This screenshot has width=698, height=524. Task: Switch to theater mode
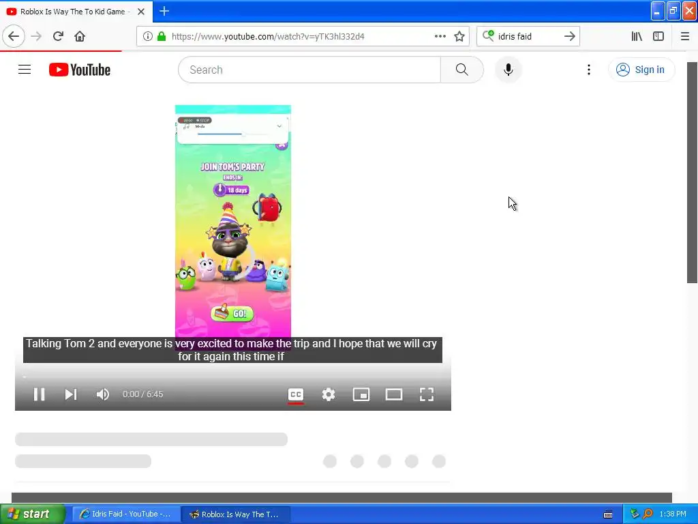tap(394, 394)
